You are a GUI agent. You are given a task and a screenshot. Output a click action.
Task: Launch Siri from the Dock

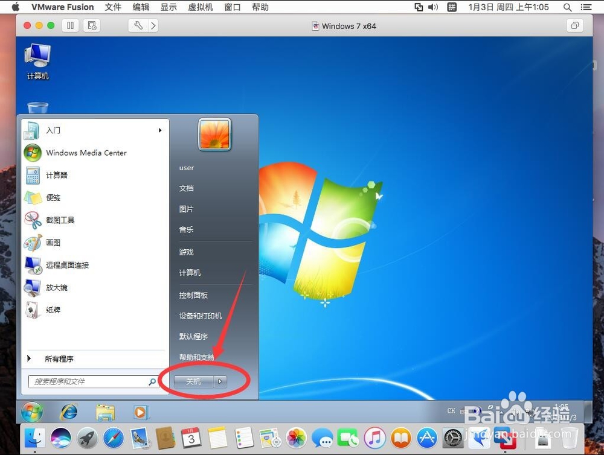point(61,438)
